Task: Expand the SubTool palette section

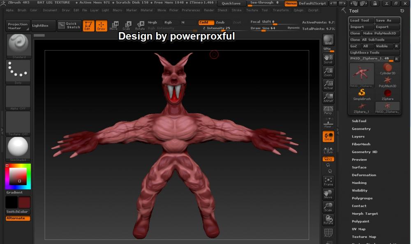Action: [x=359, y=121]
